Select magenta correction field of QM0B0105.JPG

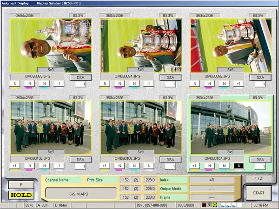click(30, 166)
